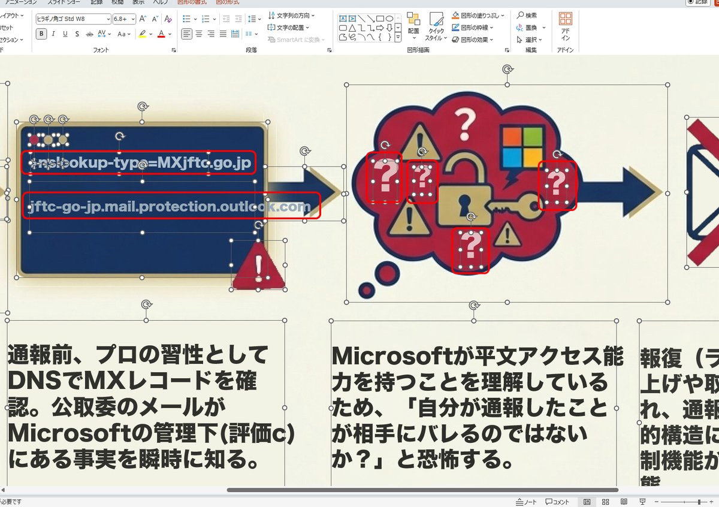Open クイックスタイル quick styles
This screenshot has height=507, width=719.
[x=437, y=26]
